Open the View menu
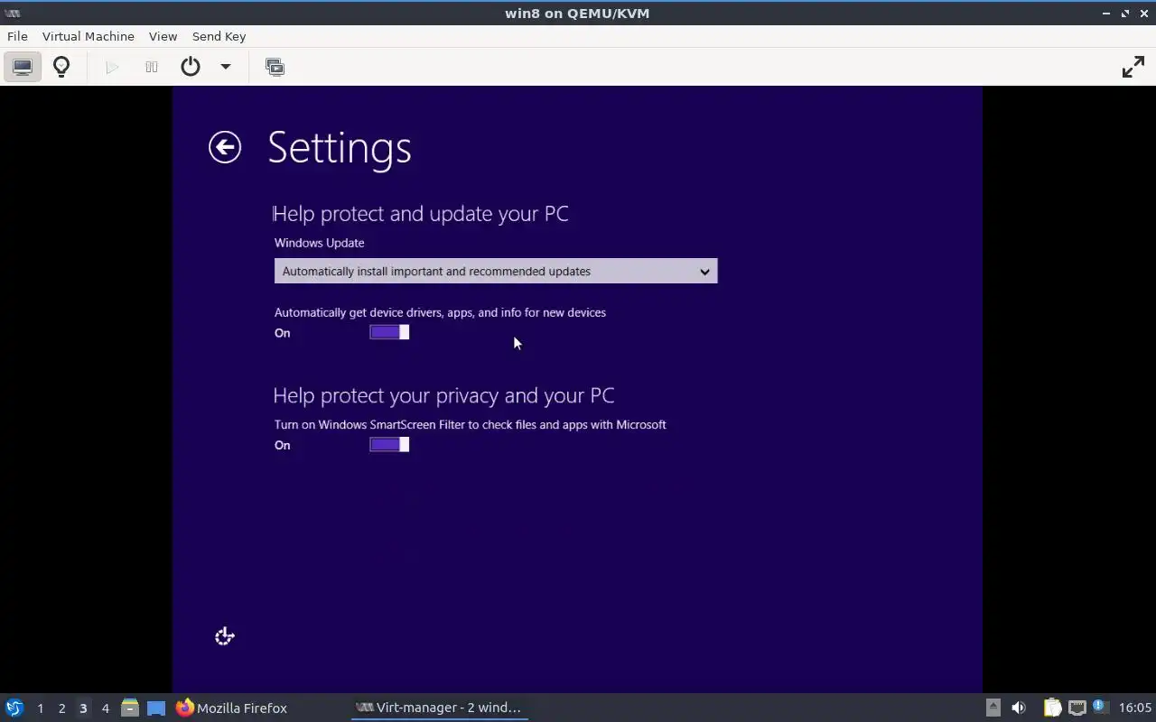 (163, 36)
